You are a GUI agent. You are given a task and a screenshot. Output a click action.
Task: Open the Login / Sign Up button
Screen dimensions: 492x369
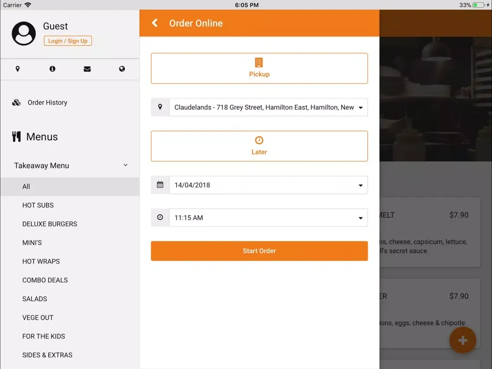click(68, 41)
